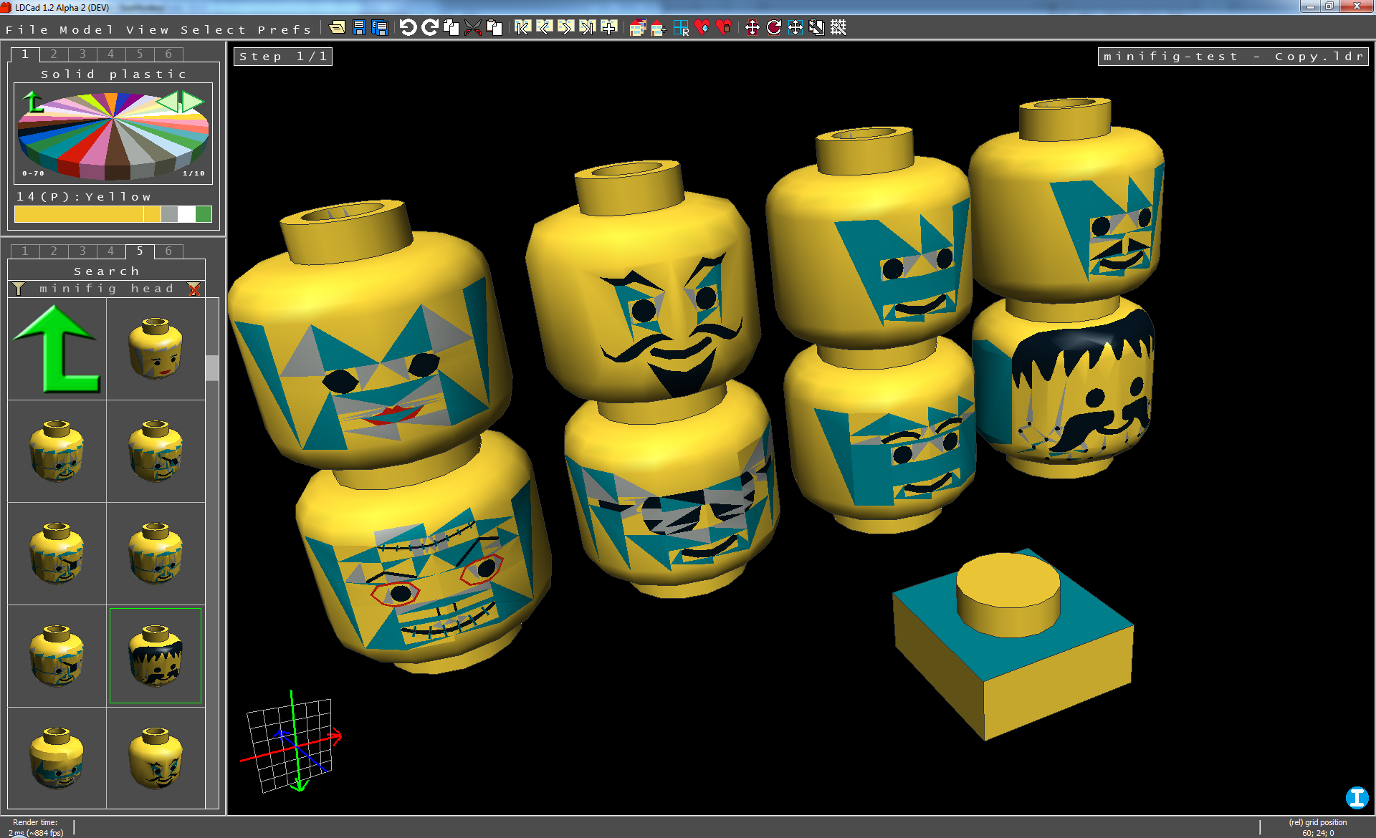
Task: Open the Model menu
Action: tap(87, 29)
